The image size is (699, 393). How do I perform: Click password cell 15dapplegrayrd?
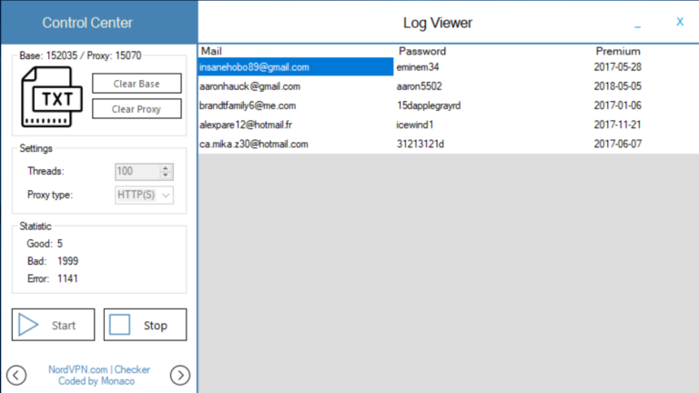pyautogui.click(x=429, y=106)
